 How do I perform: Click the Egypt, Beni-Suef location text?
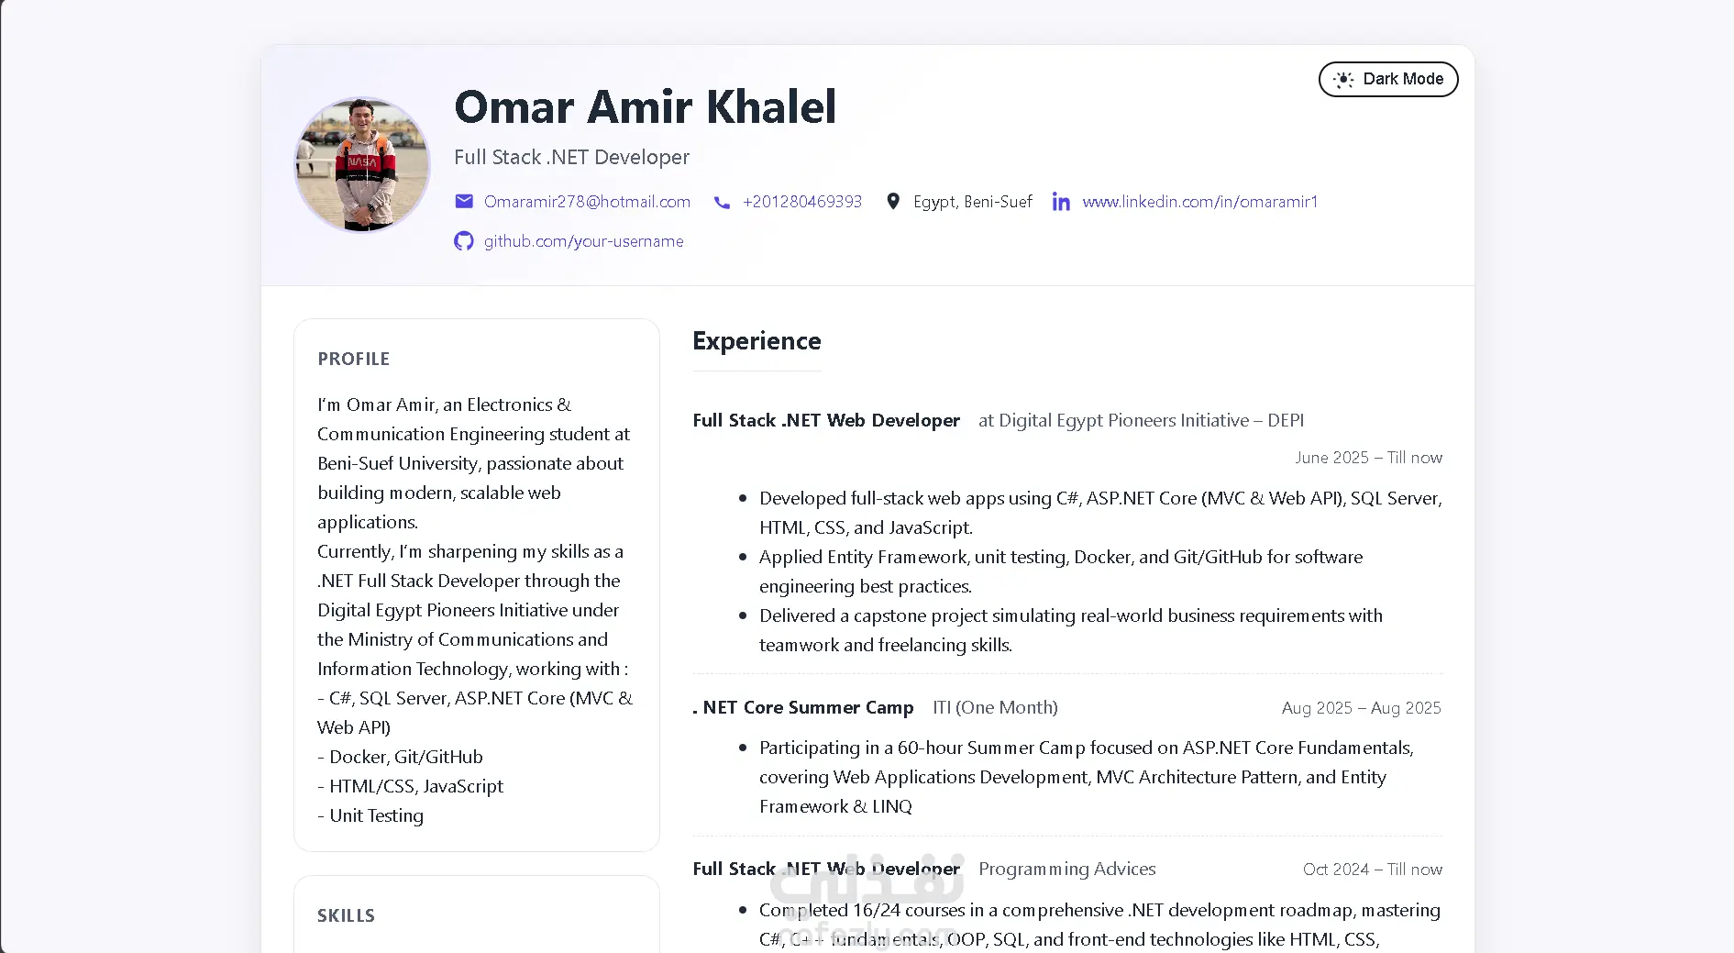[972, 202]
